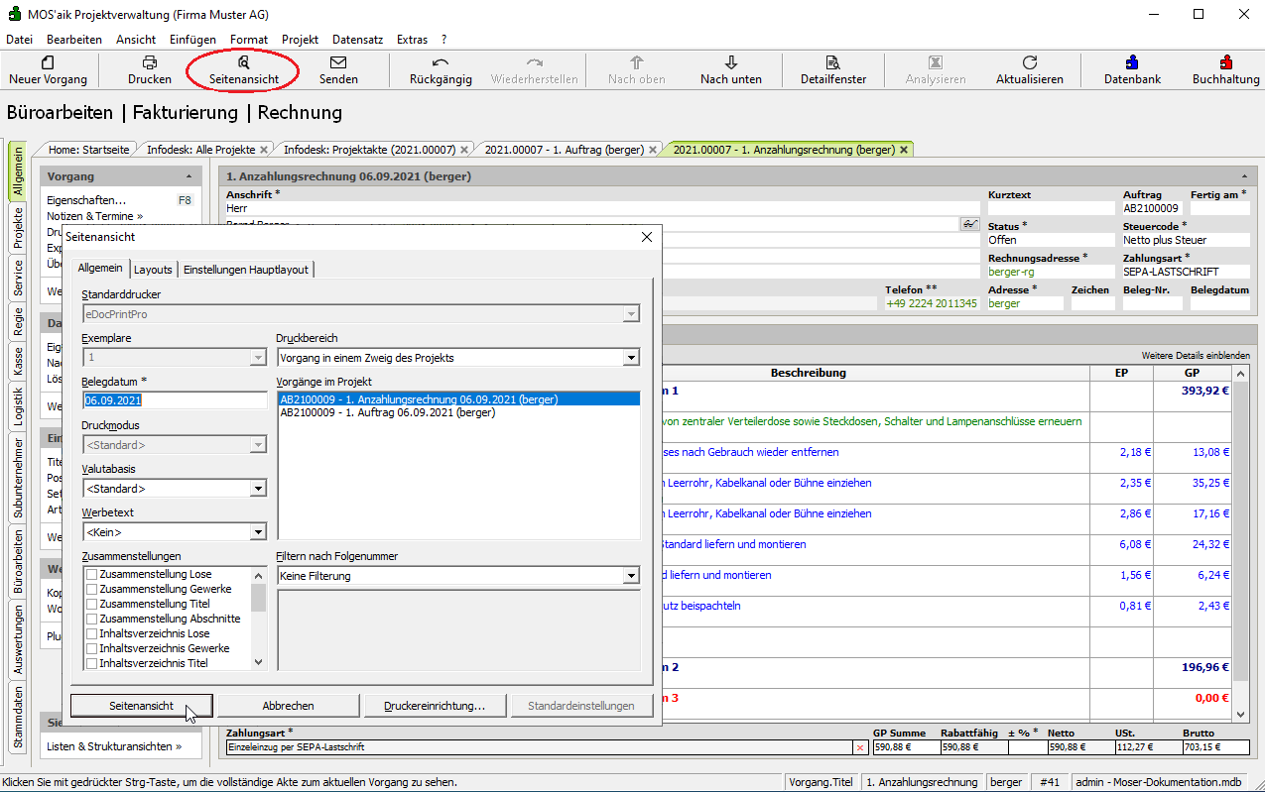This screenshot has height=792, width=1265.
Task: Click the Druckereinrichtung... button
Action: tap(435, 706)
